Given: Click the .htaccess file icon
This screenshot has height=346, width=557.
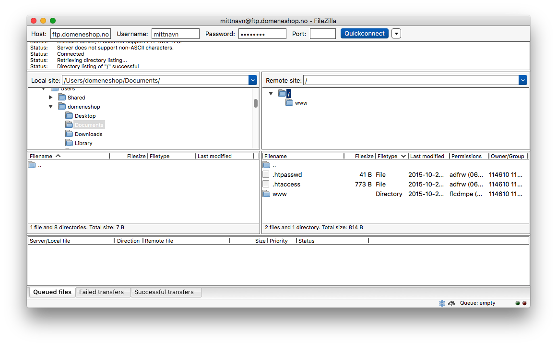Looking at the screenshot, I should [x=266, y=184].
